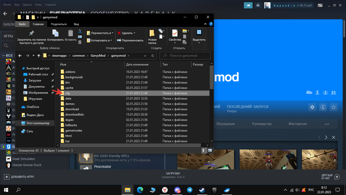
Task: Open the Переместить в dropdown
Action: click(x=100, y=33)
